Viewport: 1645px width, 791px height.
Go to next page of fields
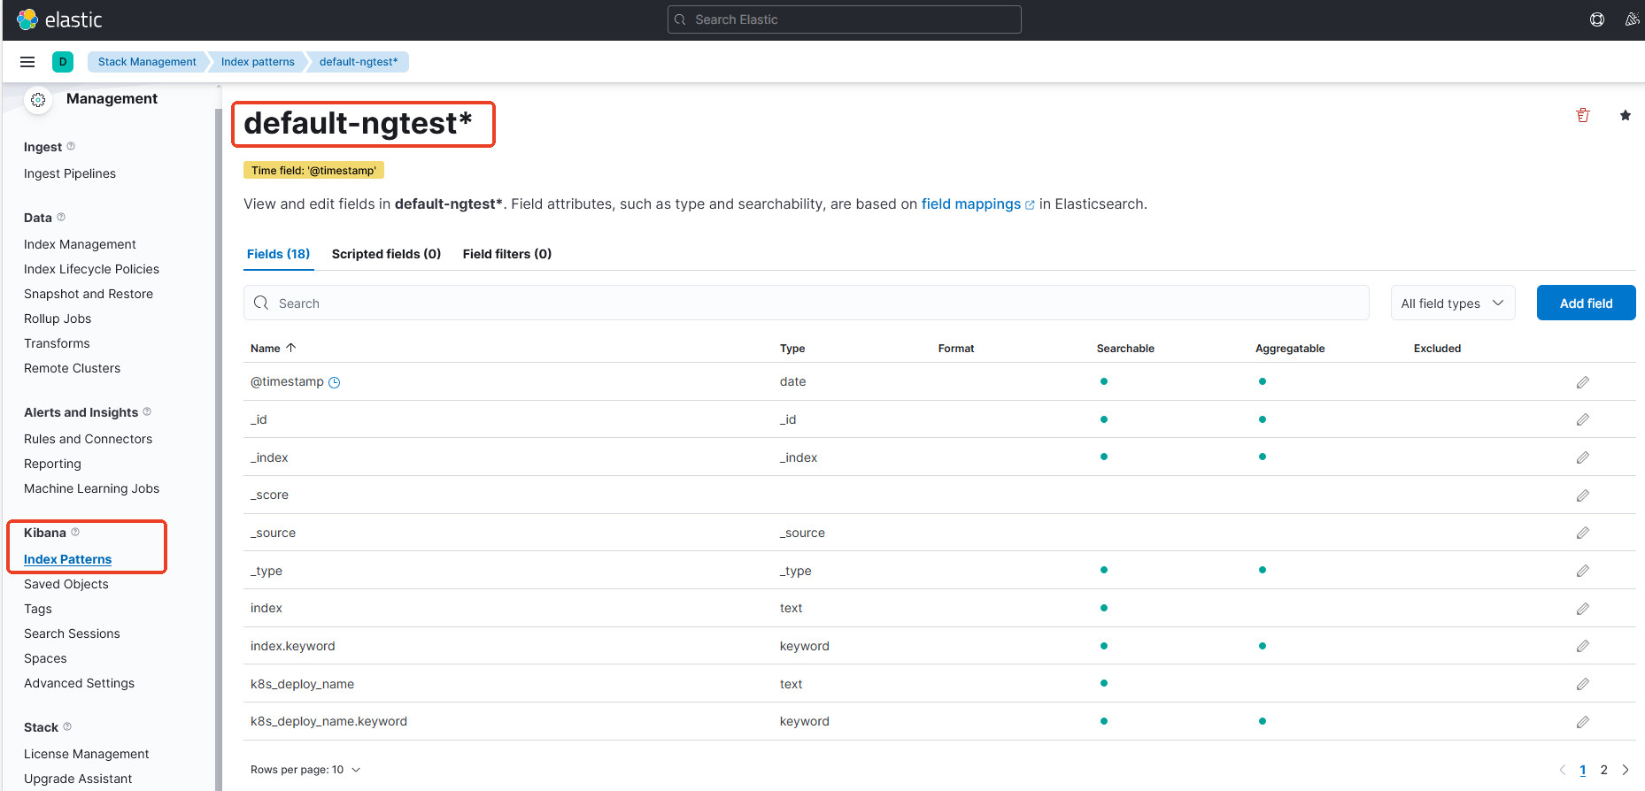click(x=1626, y=770)
